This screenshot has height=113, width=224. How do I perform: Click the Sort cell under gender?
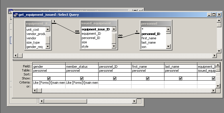pyautogui.click(x=49, y=74)
